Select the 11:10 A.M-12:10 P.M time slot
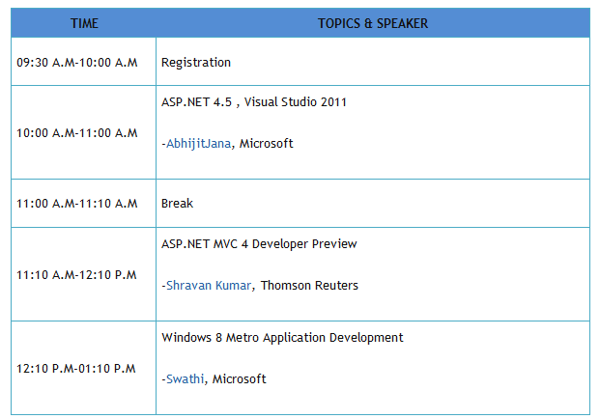The image size is (600, 419). click(x=77, y=275)
